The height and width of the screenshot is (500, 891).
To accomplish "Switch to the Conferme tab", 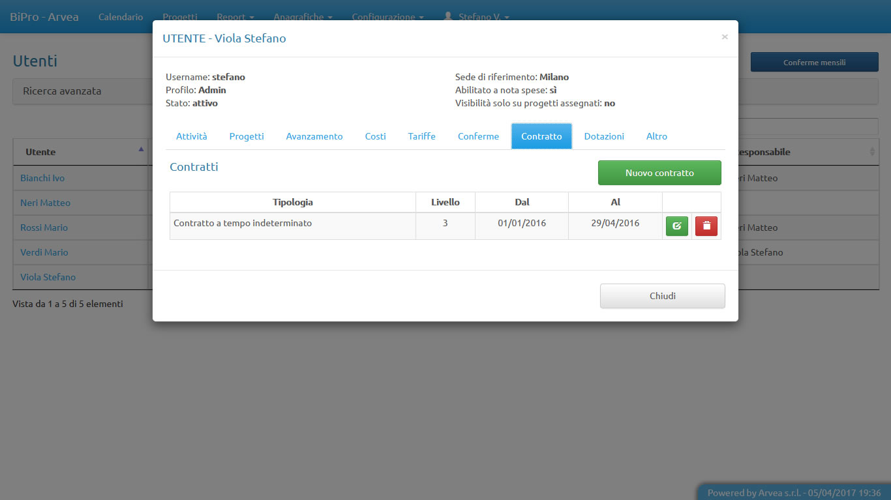I will [478, 136].
